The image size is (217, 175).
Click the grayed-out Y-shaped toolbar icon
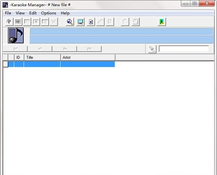pyautogui.click(x=54, y=22)
